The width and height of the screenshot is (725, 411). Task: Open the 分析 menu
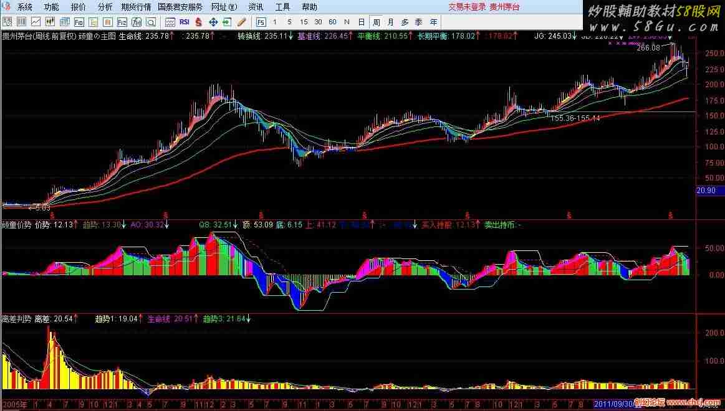click(105, 7)
